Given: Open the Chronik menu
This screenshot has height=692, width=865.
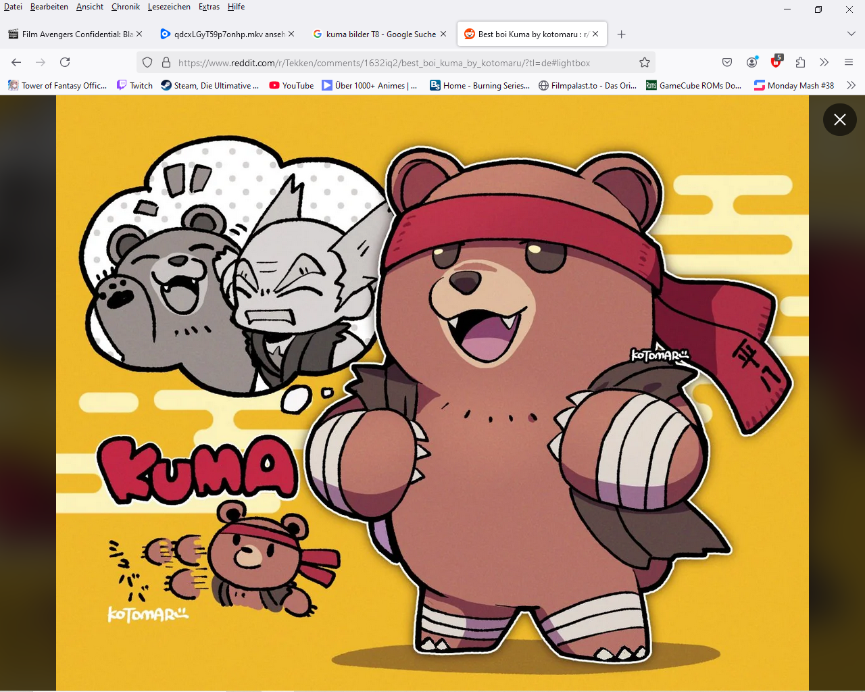Looking at the screenshot, I should tap(126, 7).
